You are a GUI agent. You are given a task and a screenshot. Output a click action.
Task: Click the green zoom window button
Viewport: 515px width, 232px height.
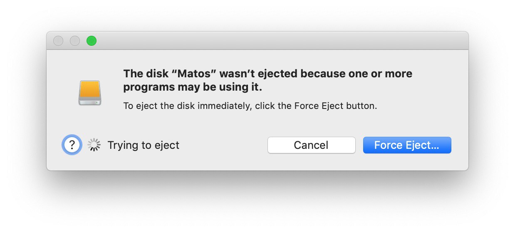(x=92, y=41)
